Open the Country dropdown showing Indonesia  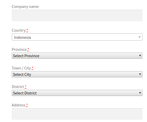(77, 37)
